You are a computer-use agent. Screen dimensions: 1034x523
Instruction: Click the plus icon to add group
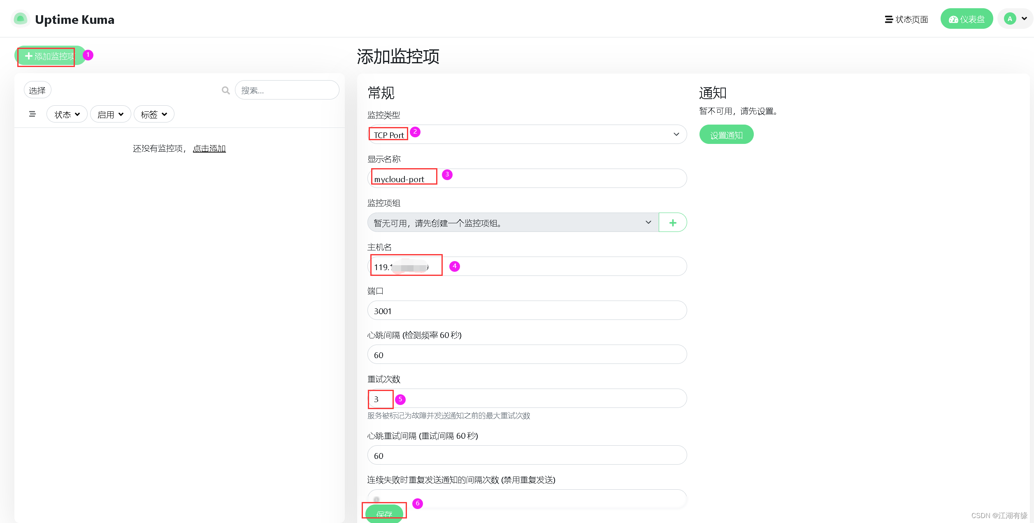click(673, 222)
